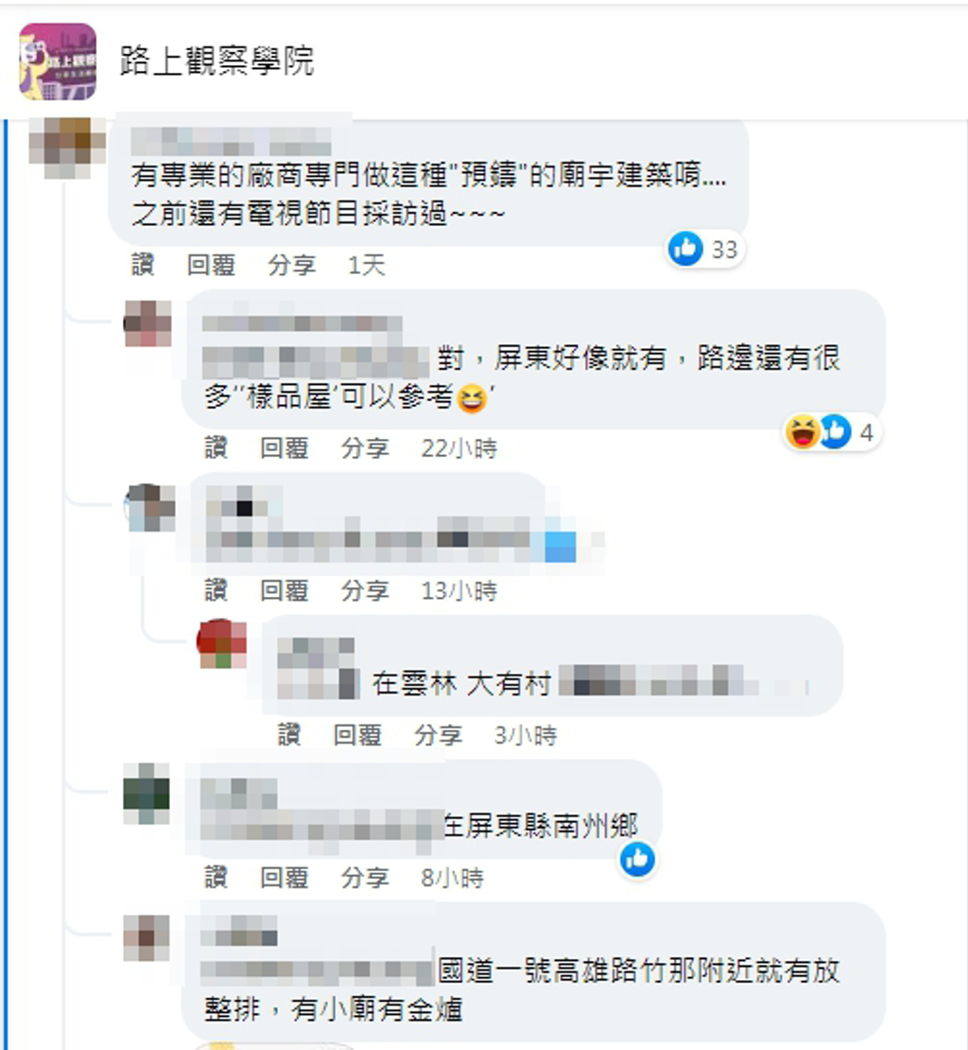
Task: Open the laughing emoji reaction on 屏東 reply
Action: coord(803,432)
